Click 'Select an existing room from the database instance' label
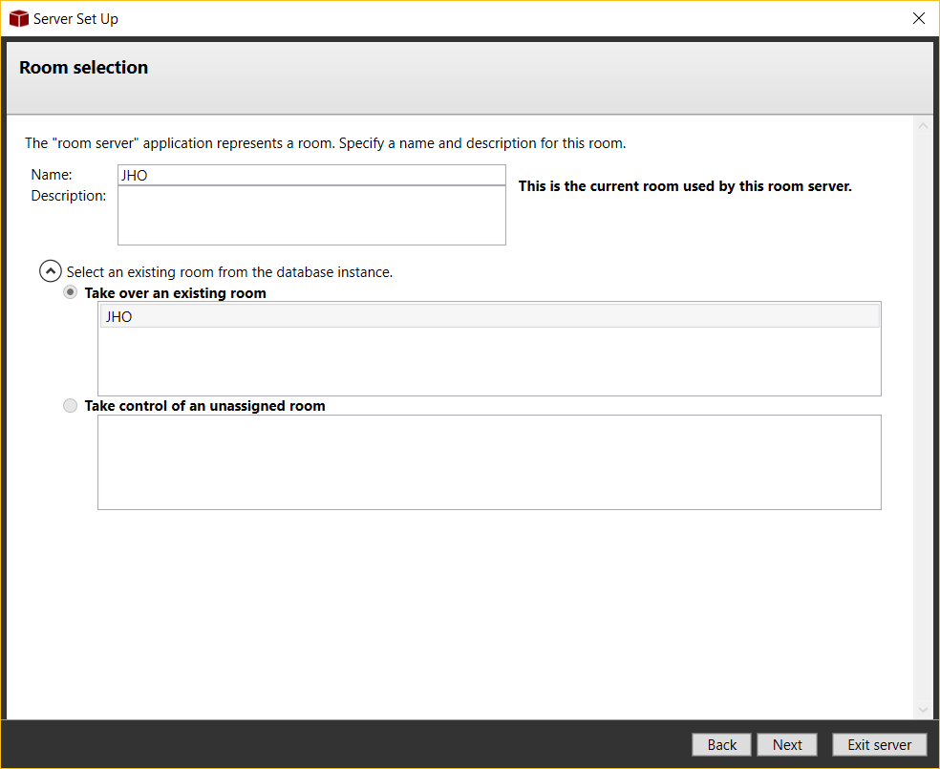The image size is (940, 769). tap(229, 272)
